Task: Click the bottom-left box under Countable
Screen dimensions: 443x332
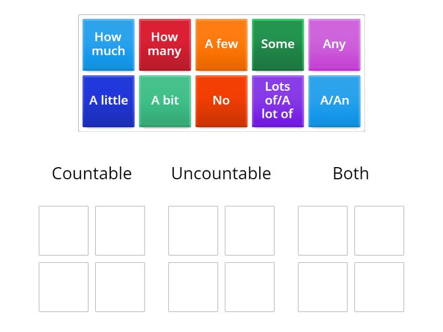Action: (63, 289)
